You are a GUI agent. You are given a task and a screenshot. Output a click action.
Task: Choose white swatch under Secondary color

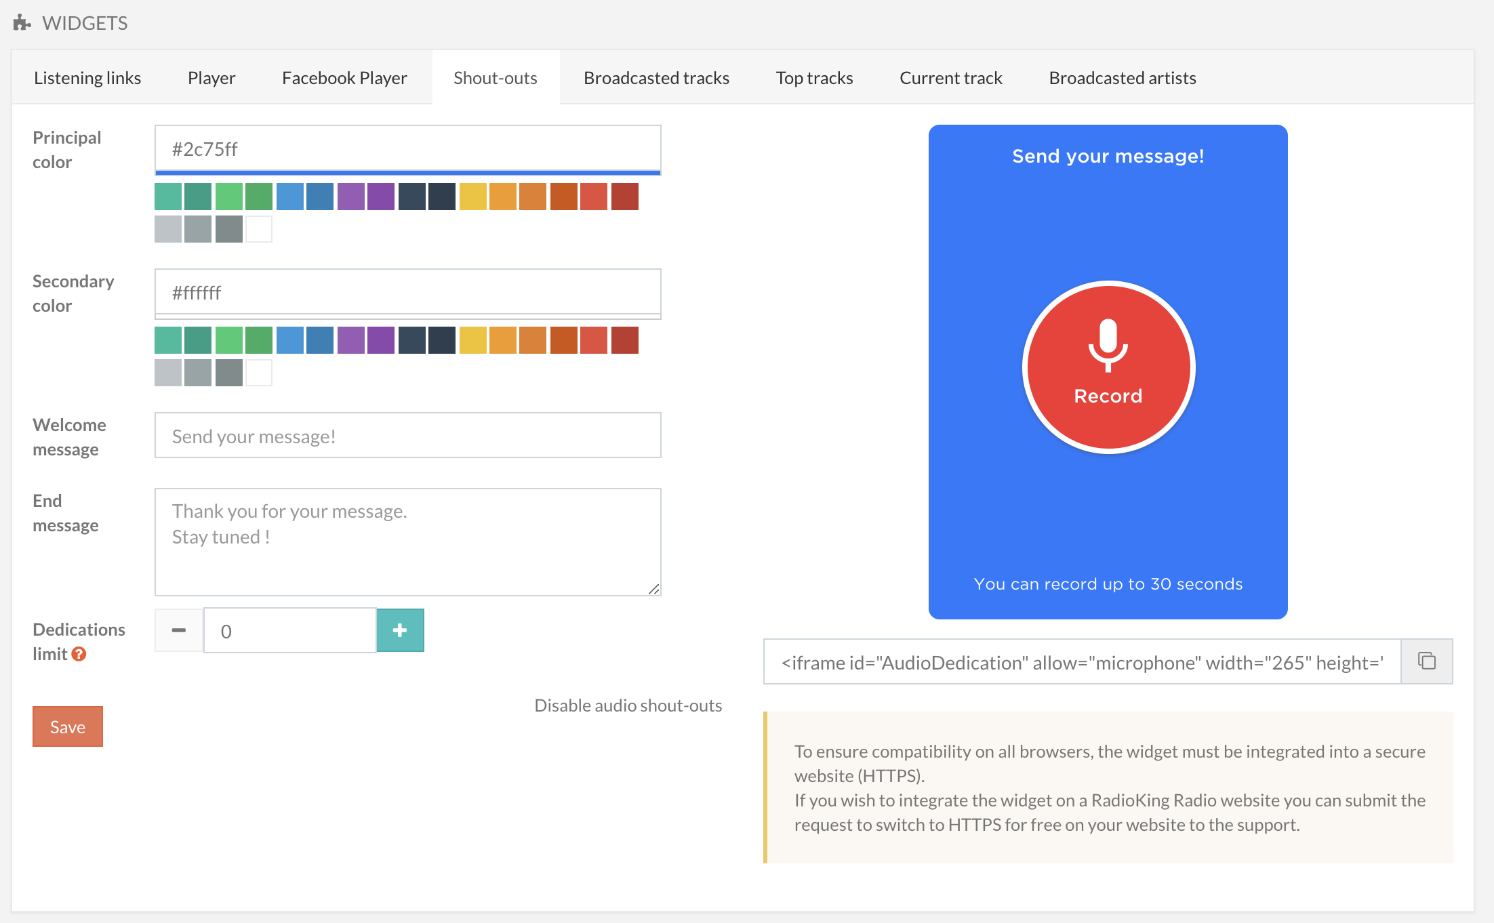(x=259, y=373)
